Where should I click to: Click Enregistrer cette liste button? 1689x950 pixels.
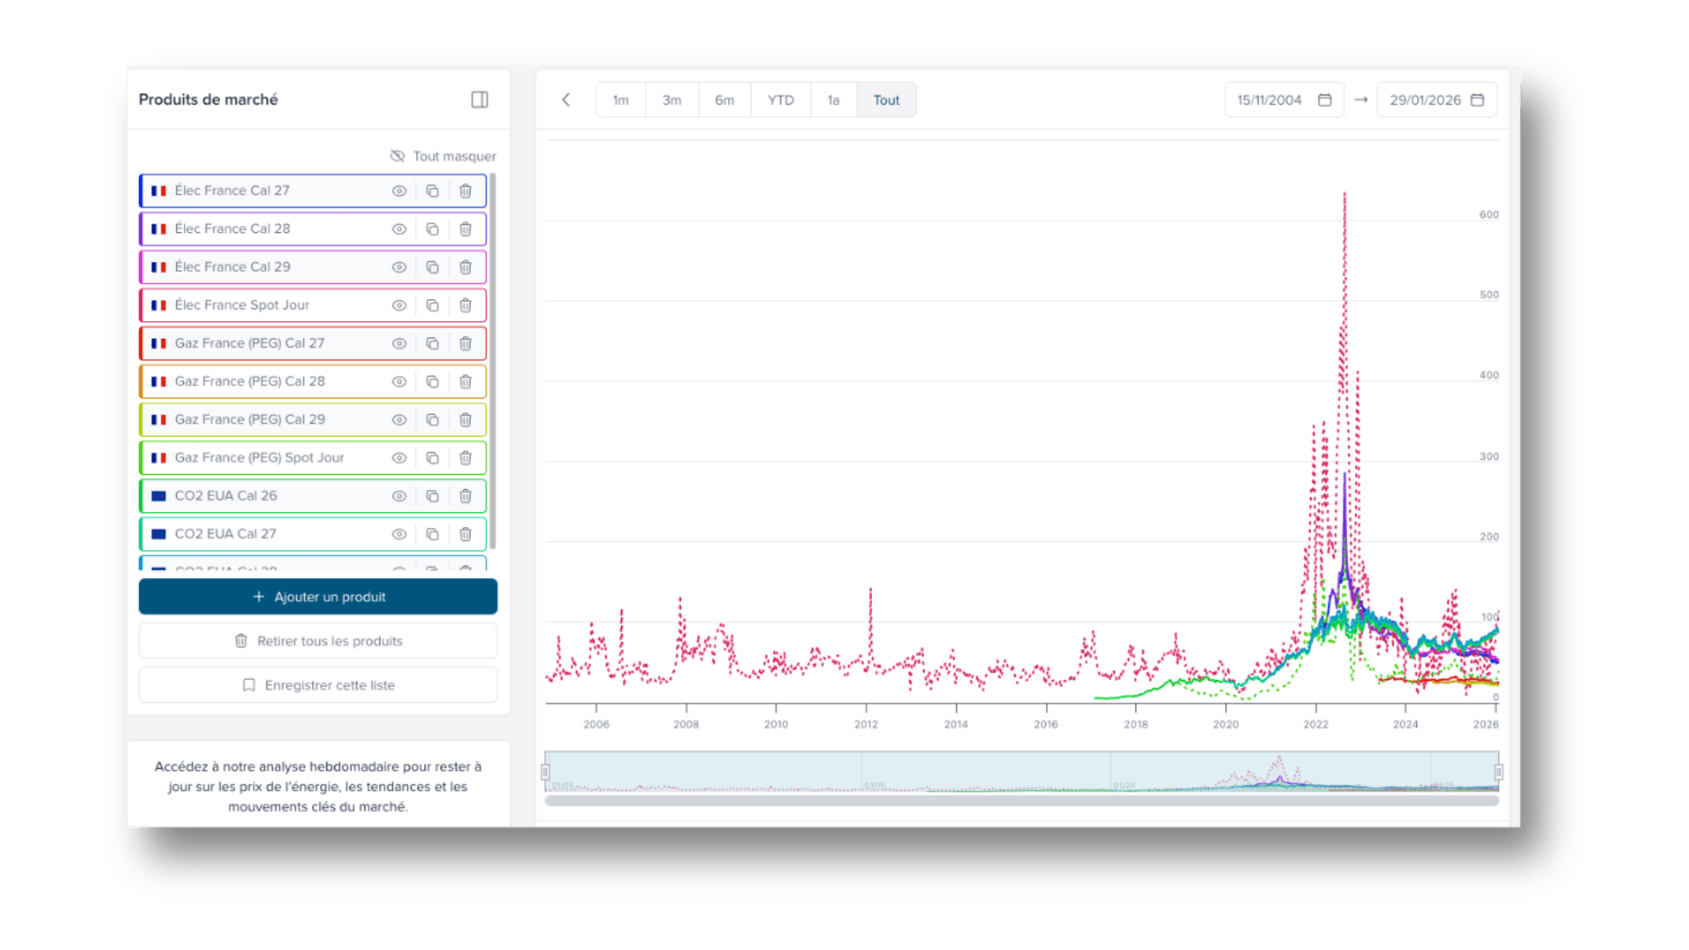[x=318, y=685]
